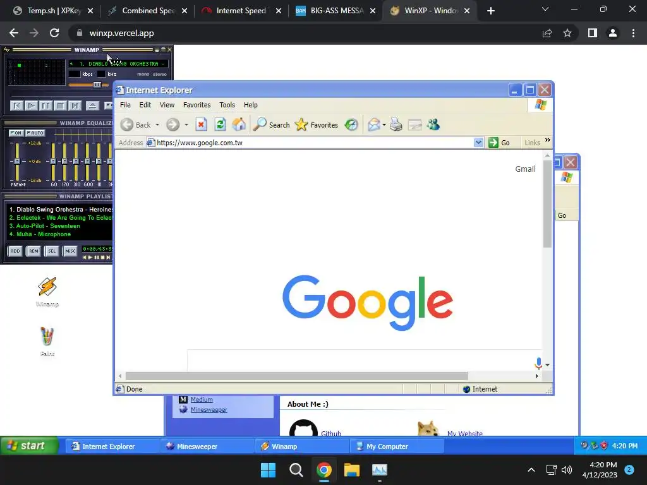Open the Minesweeper link in background window
The image size is (647, 485).
209,409
